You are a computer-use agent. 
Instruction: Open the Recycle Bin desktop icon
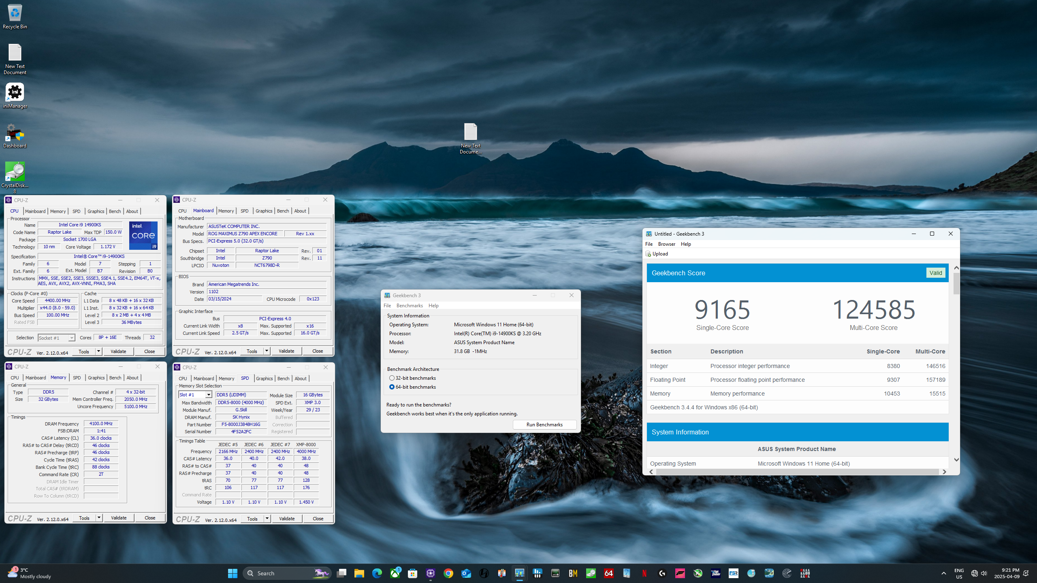pyautogui.click(x=15, y=17)
